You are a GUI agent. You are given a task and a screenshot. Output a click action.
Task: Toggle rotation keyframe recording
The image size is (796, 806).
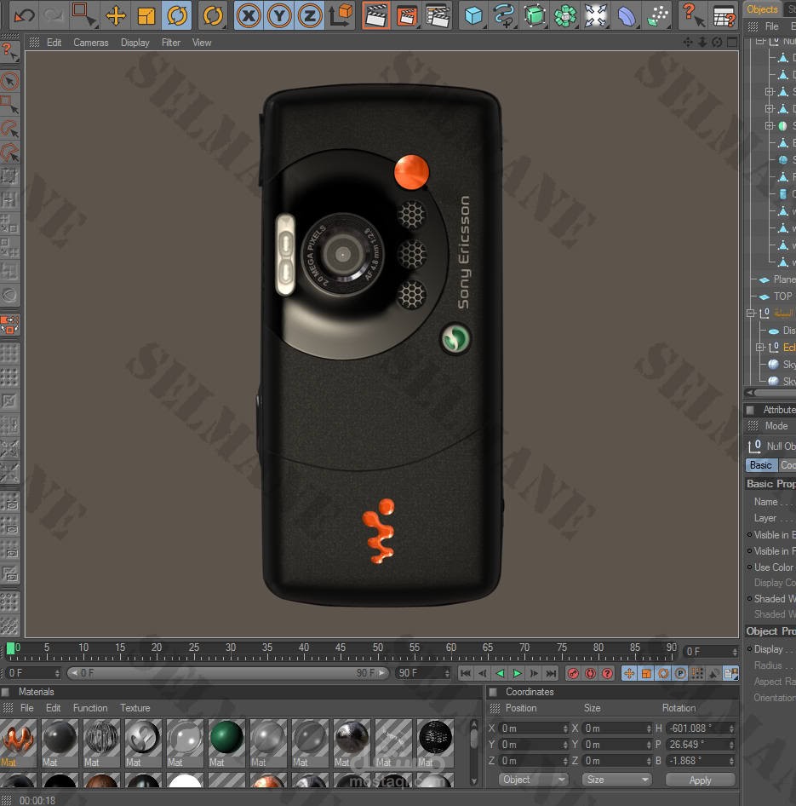663,673
